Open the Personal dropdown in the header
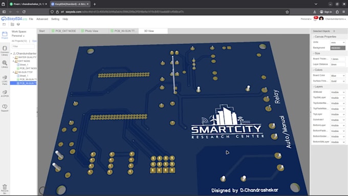This screenshot has width=348, height=196. pyautogui.click(x=306, y=19)
